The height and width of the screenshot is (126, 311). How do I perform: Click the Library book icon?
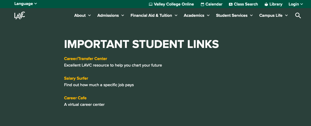tap(266, 4)
